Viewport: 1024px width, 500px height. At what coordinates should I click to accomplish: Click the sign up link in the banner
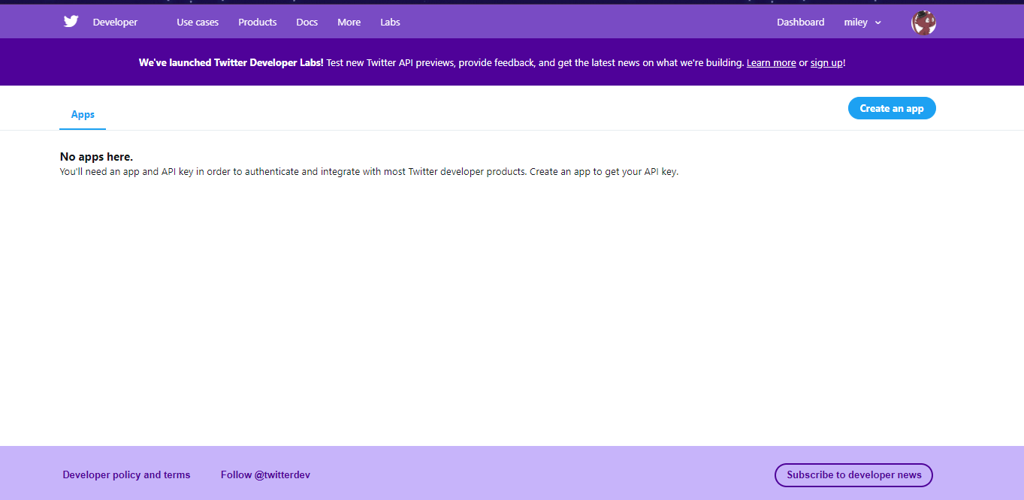pos(826,62)
